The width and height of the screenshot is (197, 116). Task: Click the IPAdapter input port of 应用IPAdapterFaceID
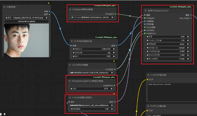(145, 18)
